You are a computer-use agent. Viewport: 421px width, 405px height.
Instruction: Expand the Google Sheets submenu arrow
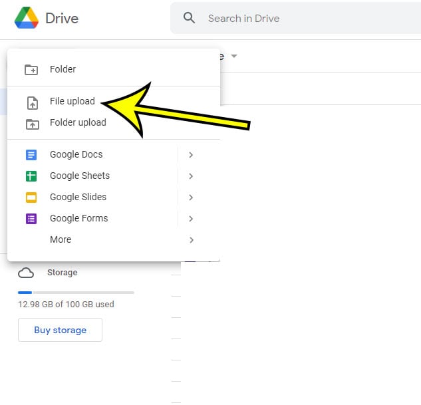click(x=191, y=176)
